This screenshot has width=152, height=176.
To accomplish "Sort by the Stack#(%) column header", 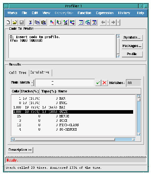I will pyautogui.click(x=30, y=91).
